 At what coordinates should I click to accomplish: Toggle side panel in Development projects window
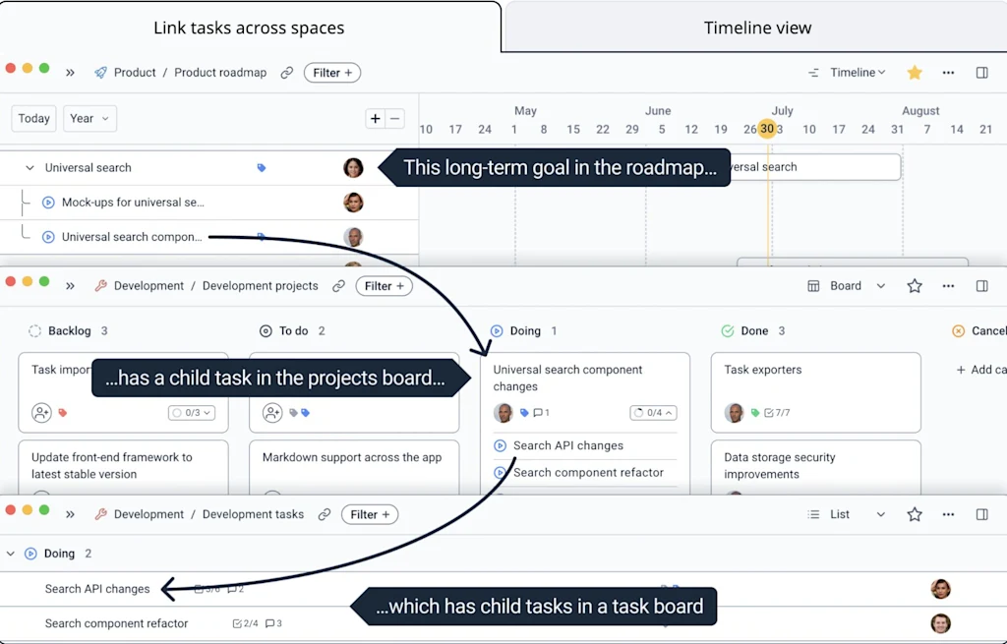point(981,286)
